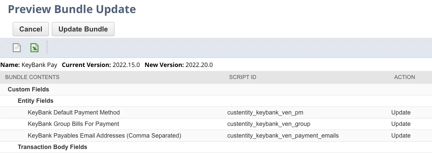Click the Transaction Body Fields subgroup row
This screenshot has width=432, height=153.
[216, 147]
